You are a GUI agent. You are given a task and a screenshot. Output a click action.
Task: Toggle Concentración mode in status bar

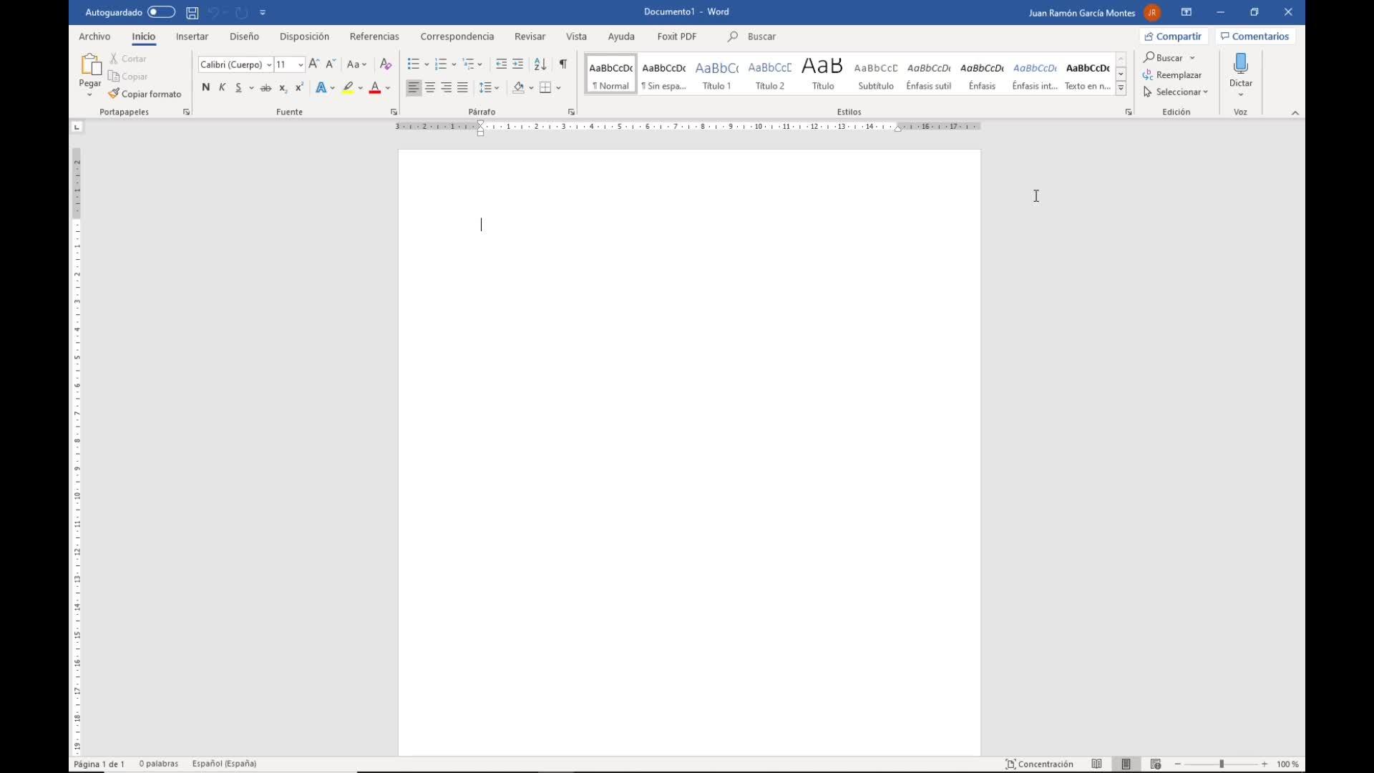tap(1039, 764)
